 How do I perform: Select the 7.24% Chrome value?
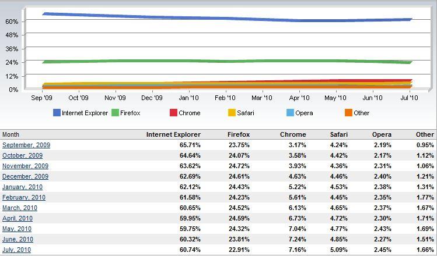298,239
